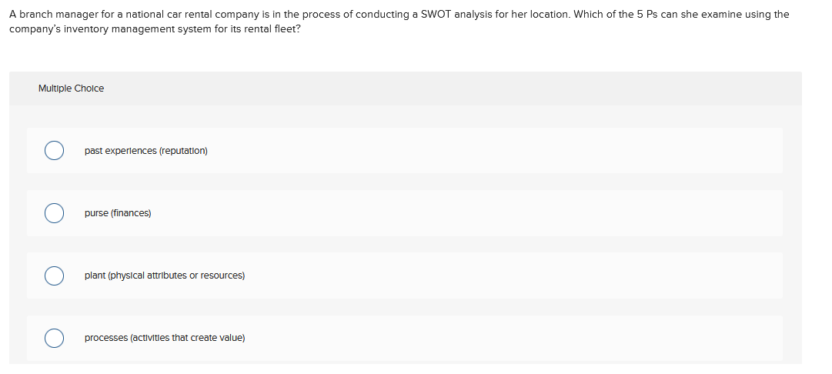Click the 'company's inventory management system' line
Viewport: 832px width, 374px height.
pos(155,28)
